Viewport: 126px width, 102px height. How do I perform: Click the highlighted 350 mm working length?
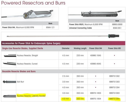tap(80, 99)
